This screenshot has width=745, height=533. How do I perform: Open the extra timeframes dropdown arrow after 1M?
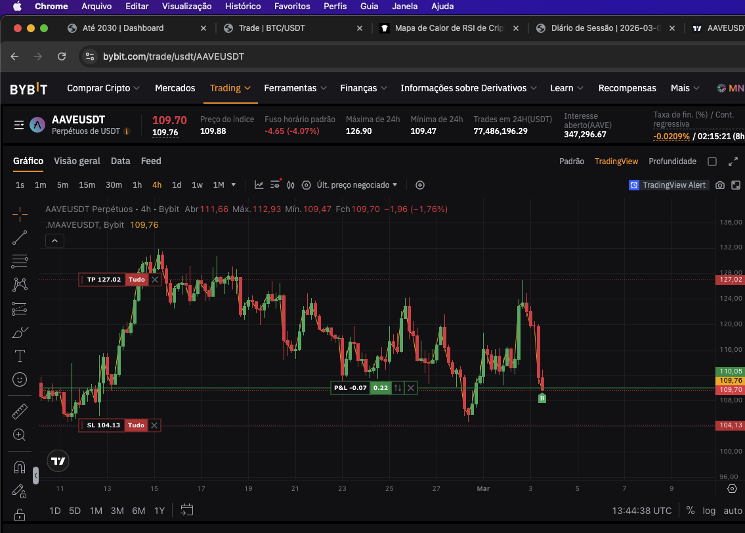(234, 185)
